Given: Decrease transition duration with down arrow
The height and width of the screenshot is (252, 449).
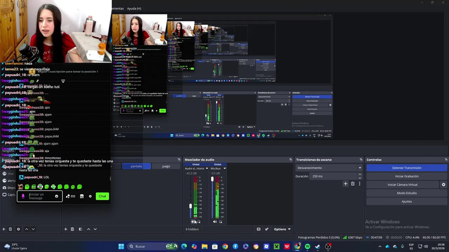Looking at the screenshot, I should click(360, 178).
